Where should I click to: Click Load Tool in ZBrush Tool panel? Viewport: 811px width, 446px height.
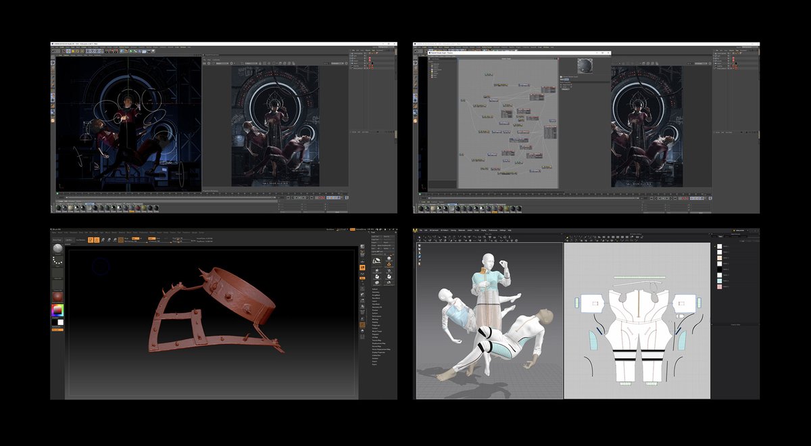point(375,237)
